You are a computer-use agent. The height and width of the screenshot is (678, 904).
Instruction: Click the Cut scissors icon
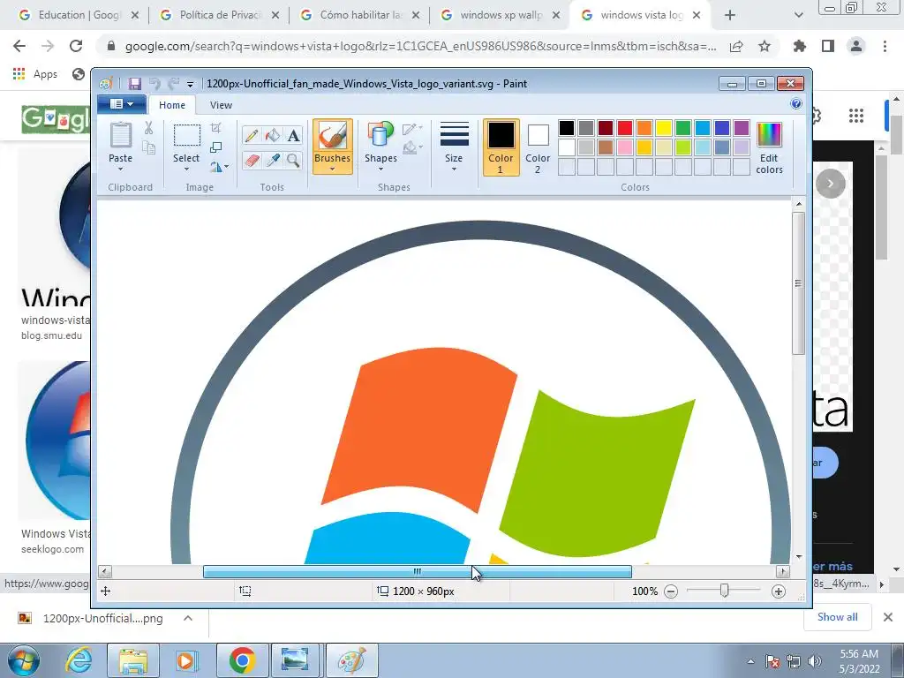tap(148, 127)
